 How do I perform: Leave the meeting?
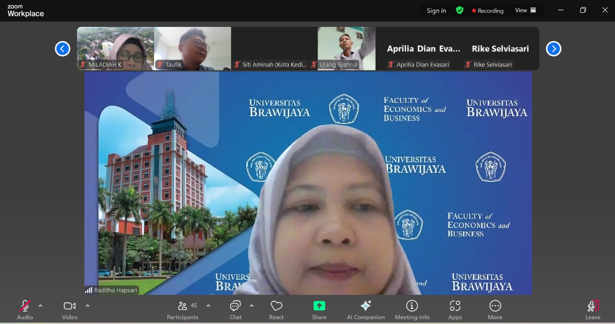(593, 309)
